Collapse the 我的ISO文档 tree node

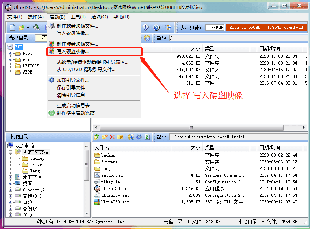[x=11, y=152]
